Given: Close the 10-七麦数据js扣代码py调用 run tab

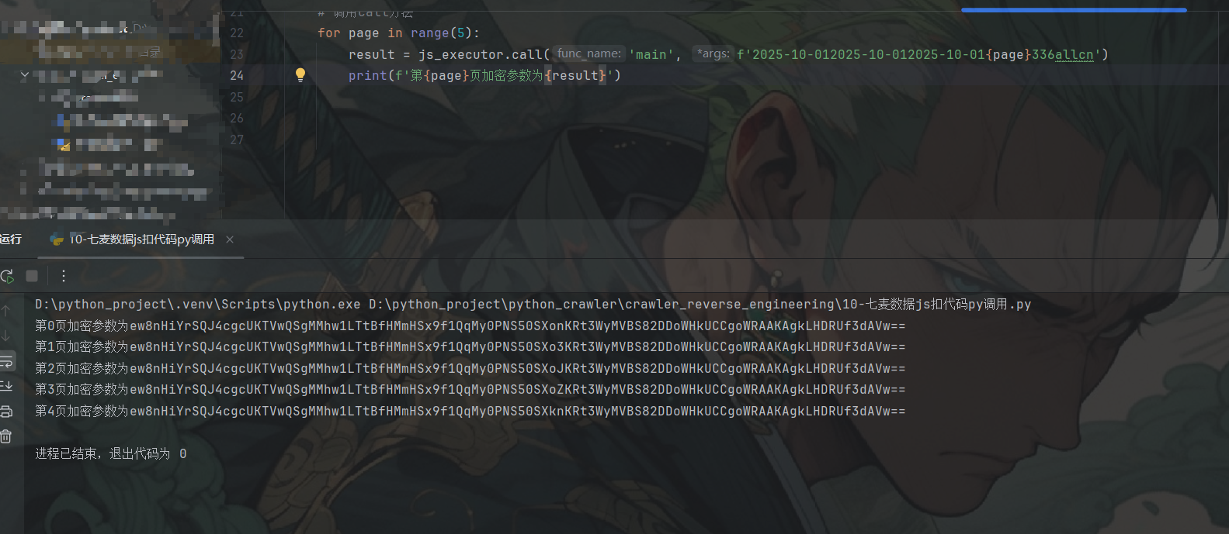Looking at the screenshot, I should tap(230, 239).
